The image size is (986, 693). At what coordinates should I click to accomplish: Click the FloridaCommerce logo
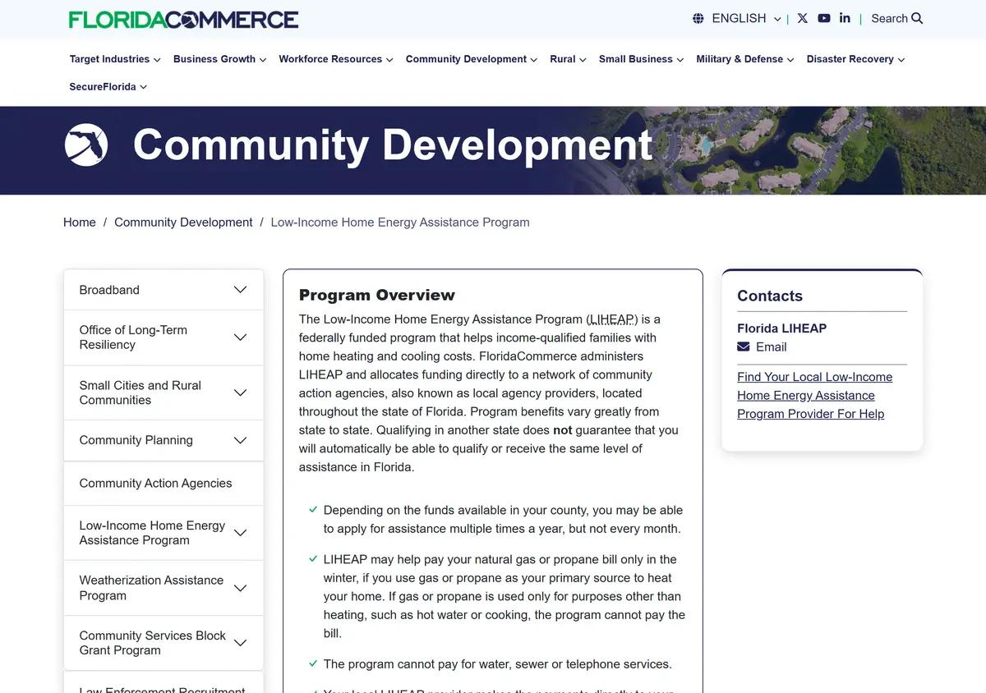183,19
